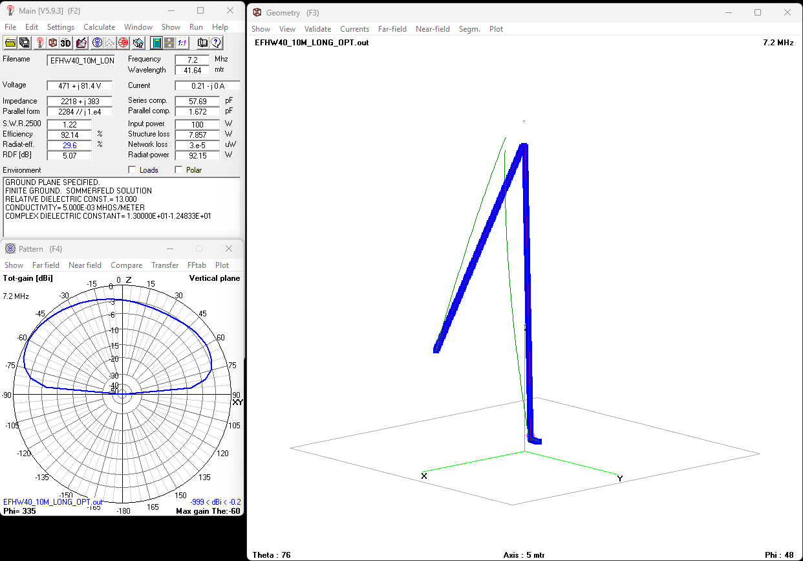This screenshot has height=561, width=803.
Task: Click the Frequency value field
Action: point(192,60)
